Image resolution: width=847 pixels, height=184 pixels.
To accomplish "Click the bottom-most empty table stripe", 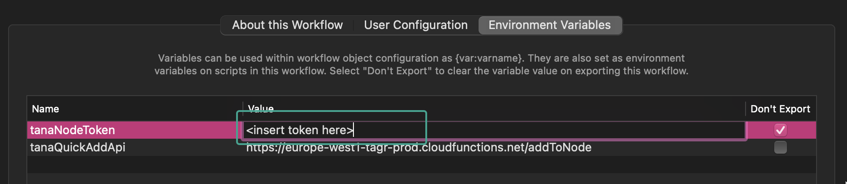I will [421, 179].
